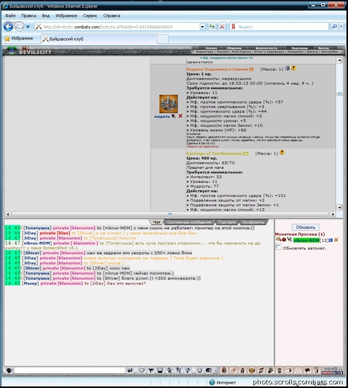This screenshot has height=388, width=348.
Task: Click the Выход top navigation button
Action: (324, 48)
